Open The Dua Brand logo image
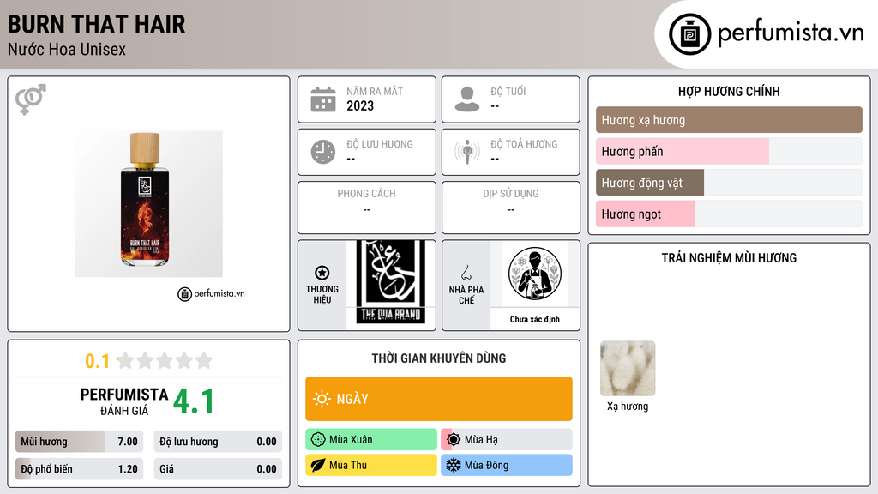The width and height of the screenshot is (878, 494). (391, 282)
